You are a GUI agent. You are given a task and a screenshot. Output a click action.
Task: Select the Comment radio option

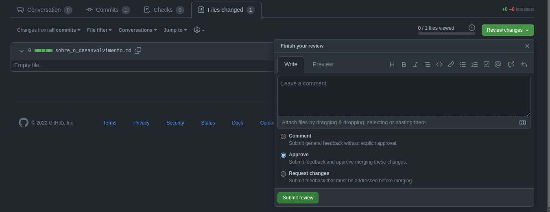tap(284, 137)
